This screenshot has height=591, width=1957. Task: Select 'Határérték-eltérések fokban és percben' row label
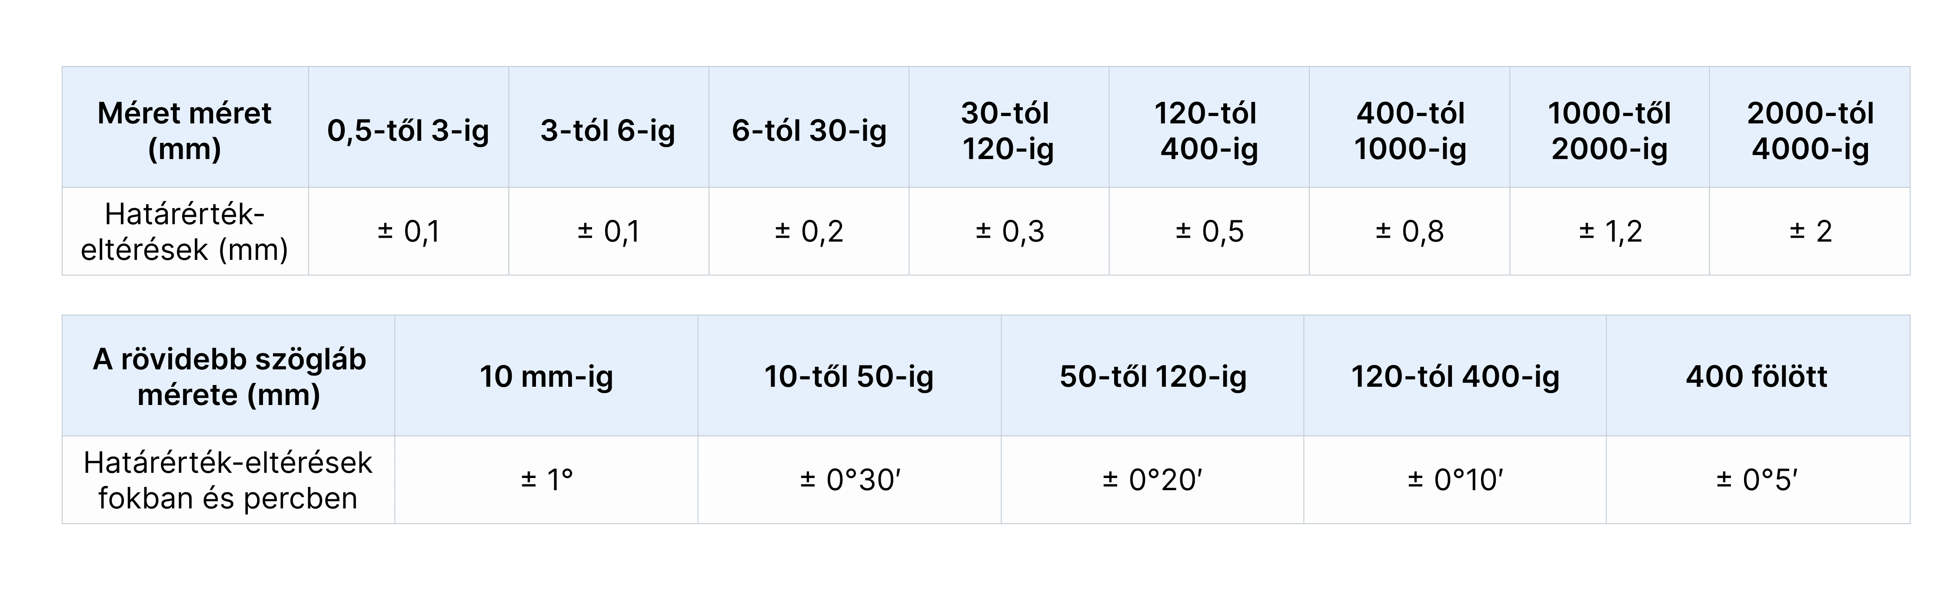pyautogui.click(x=229, y=479)
